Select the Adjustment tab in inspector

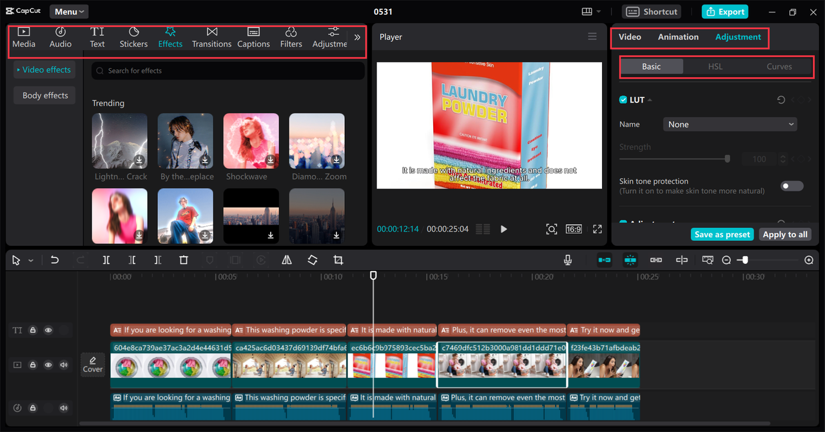click(x=738, y=37)
